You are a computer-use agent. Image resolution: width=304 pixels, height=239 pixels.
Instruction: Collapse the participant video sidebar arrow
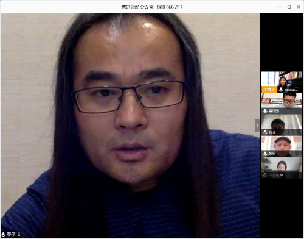pos(257,126)
